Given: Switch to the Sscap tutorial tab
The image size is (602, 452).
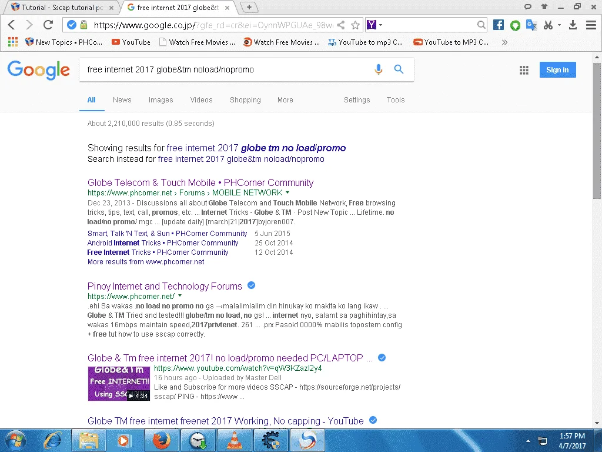Looking at the screenshot, I should [61, 7].
